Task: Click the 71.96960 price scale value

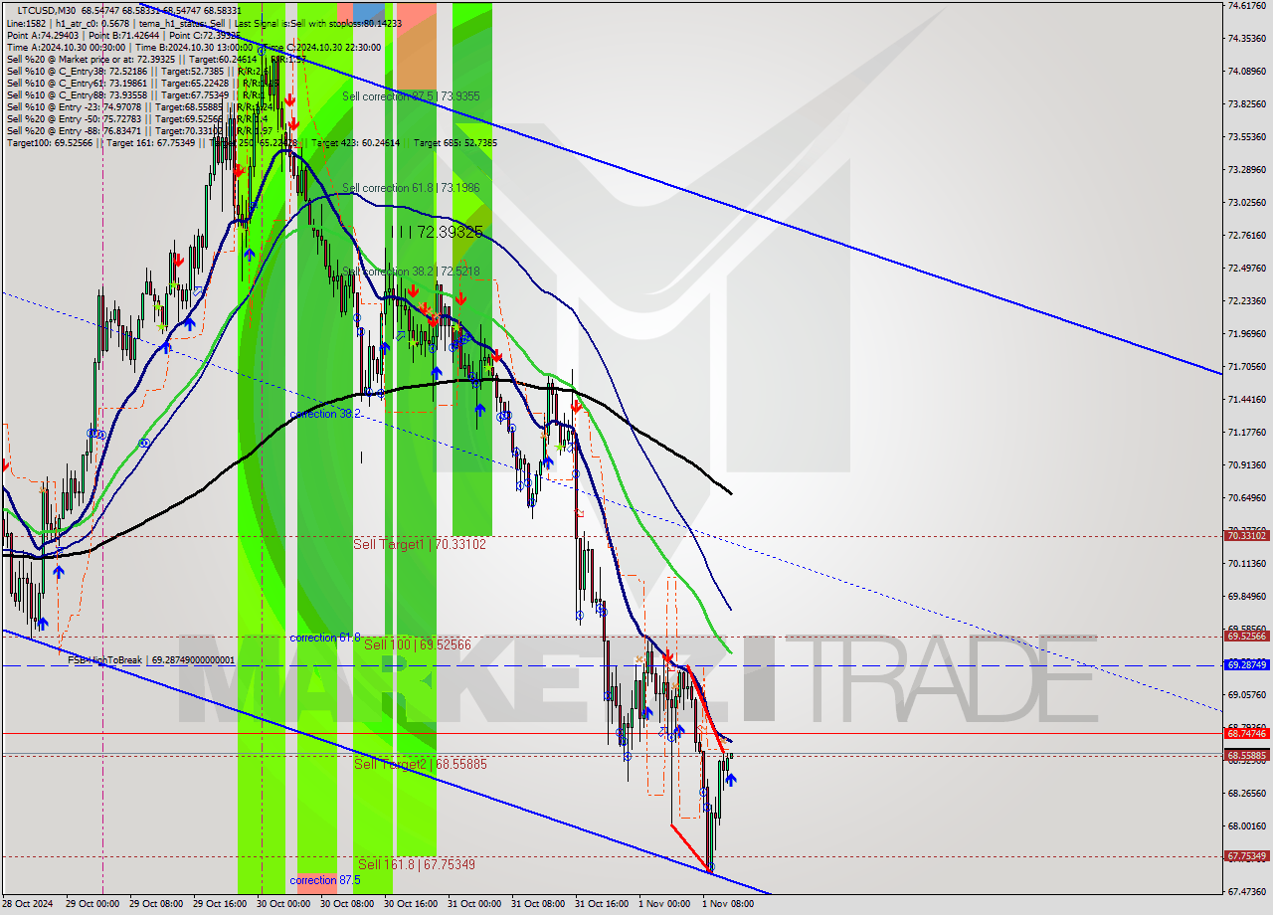Action: [x=1247, y=333]
